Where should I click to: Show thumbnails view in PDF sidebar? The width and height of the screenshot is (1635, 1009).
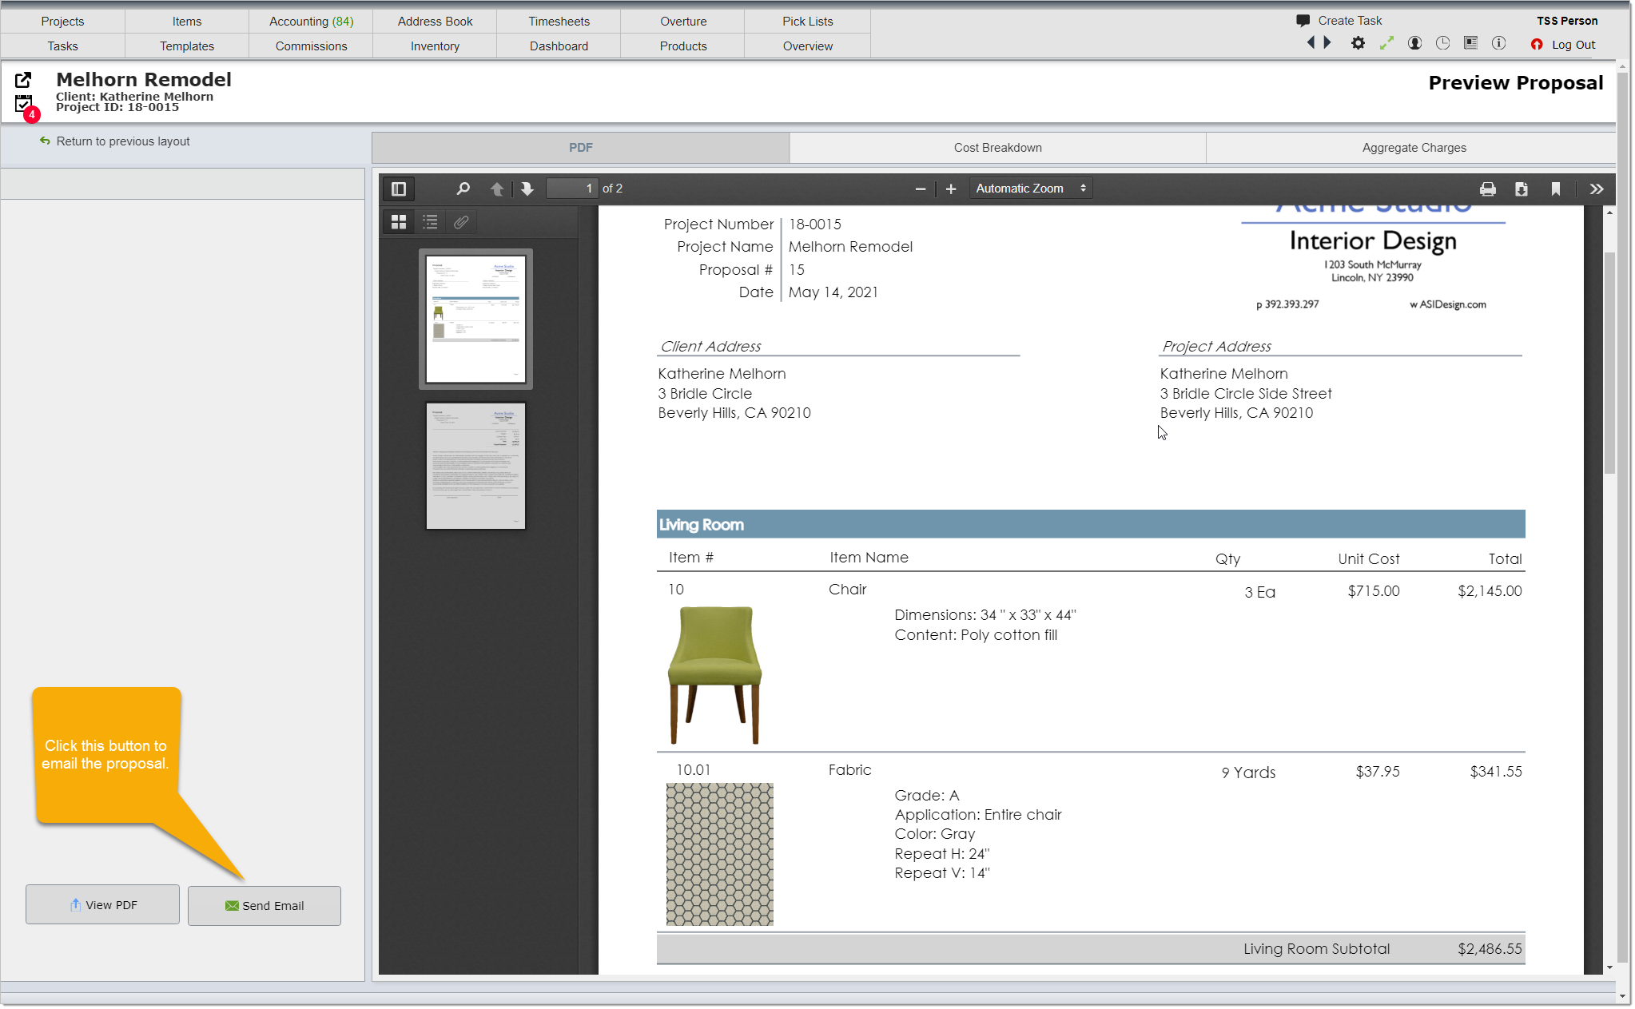click(399, 222)
